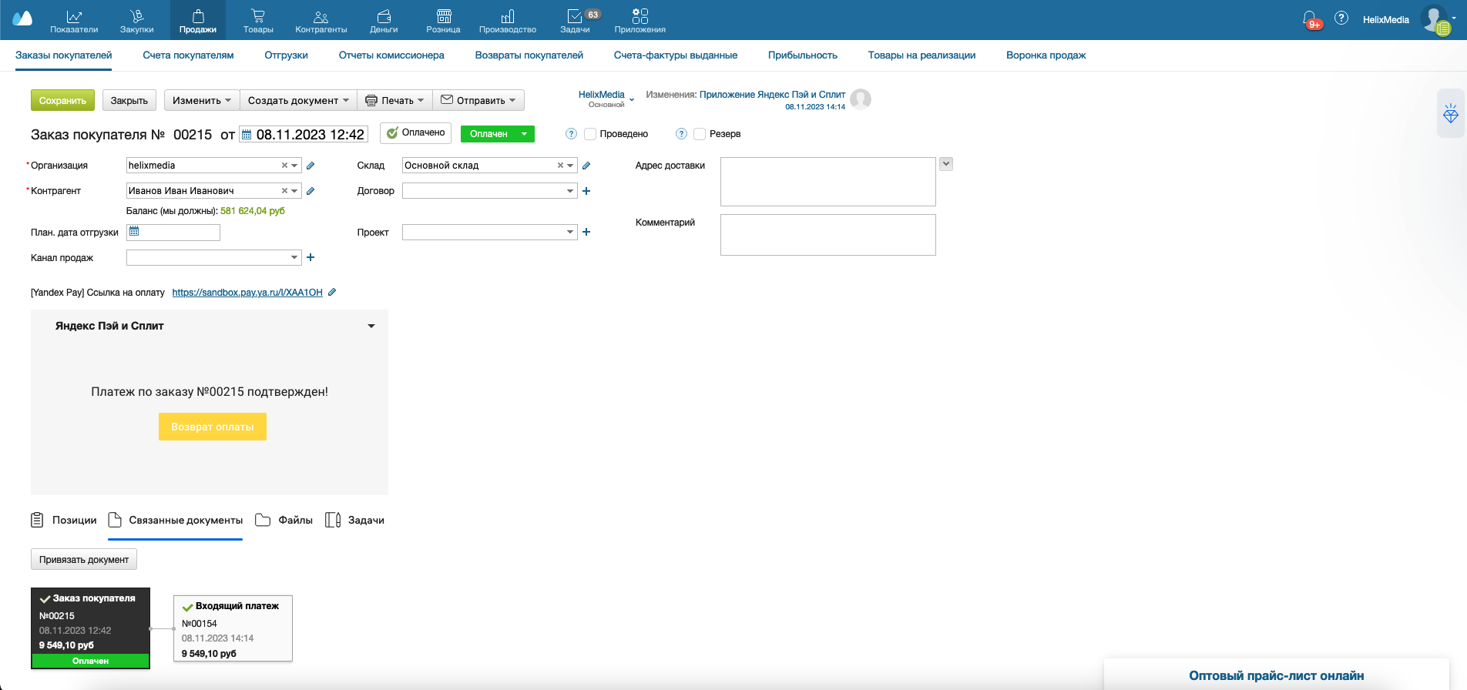Click the help question mark in the header
The height and width of the screenshot is (690, 1467).
[1341, 18]
